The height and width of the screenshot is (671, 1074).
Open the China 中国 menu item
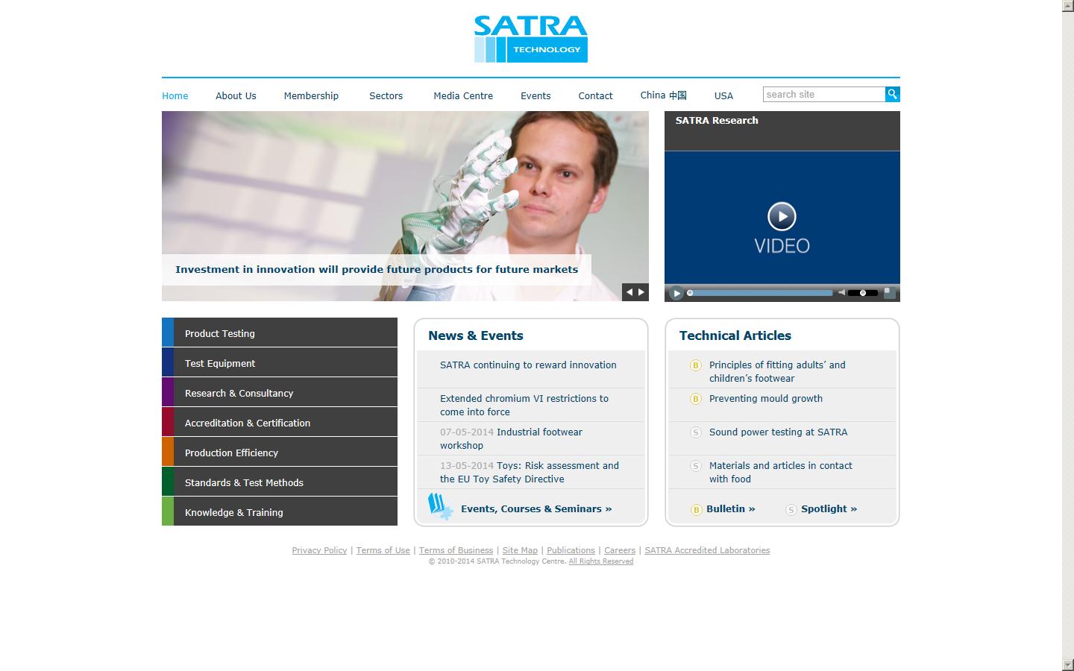[662, 95]
